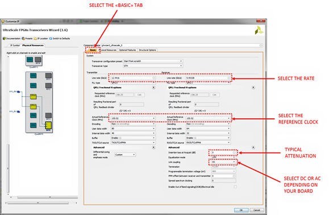Click the Cancel button

click(257, 210)
